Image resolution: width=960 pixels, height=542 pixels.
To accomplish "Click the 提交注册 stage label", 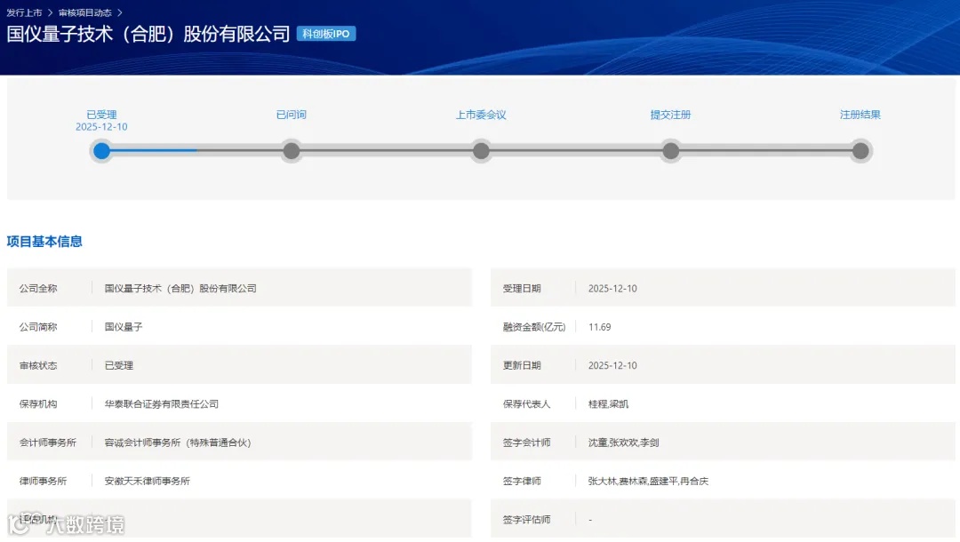I will 670,115.
